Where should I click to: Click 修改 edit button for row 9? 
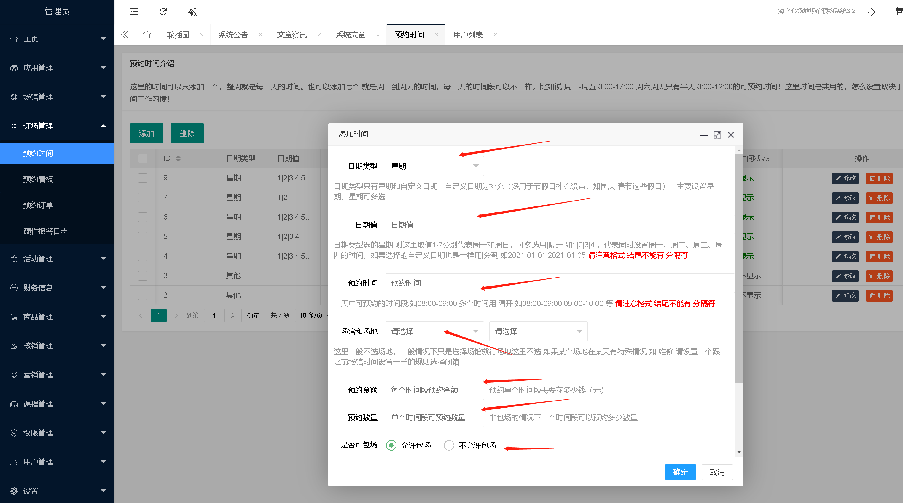[x=845, y=178]
